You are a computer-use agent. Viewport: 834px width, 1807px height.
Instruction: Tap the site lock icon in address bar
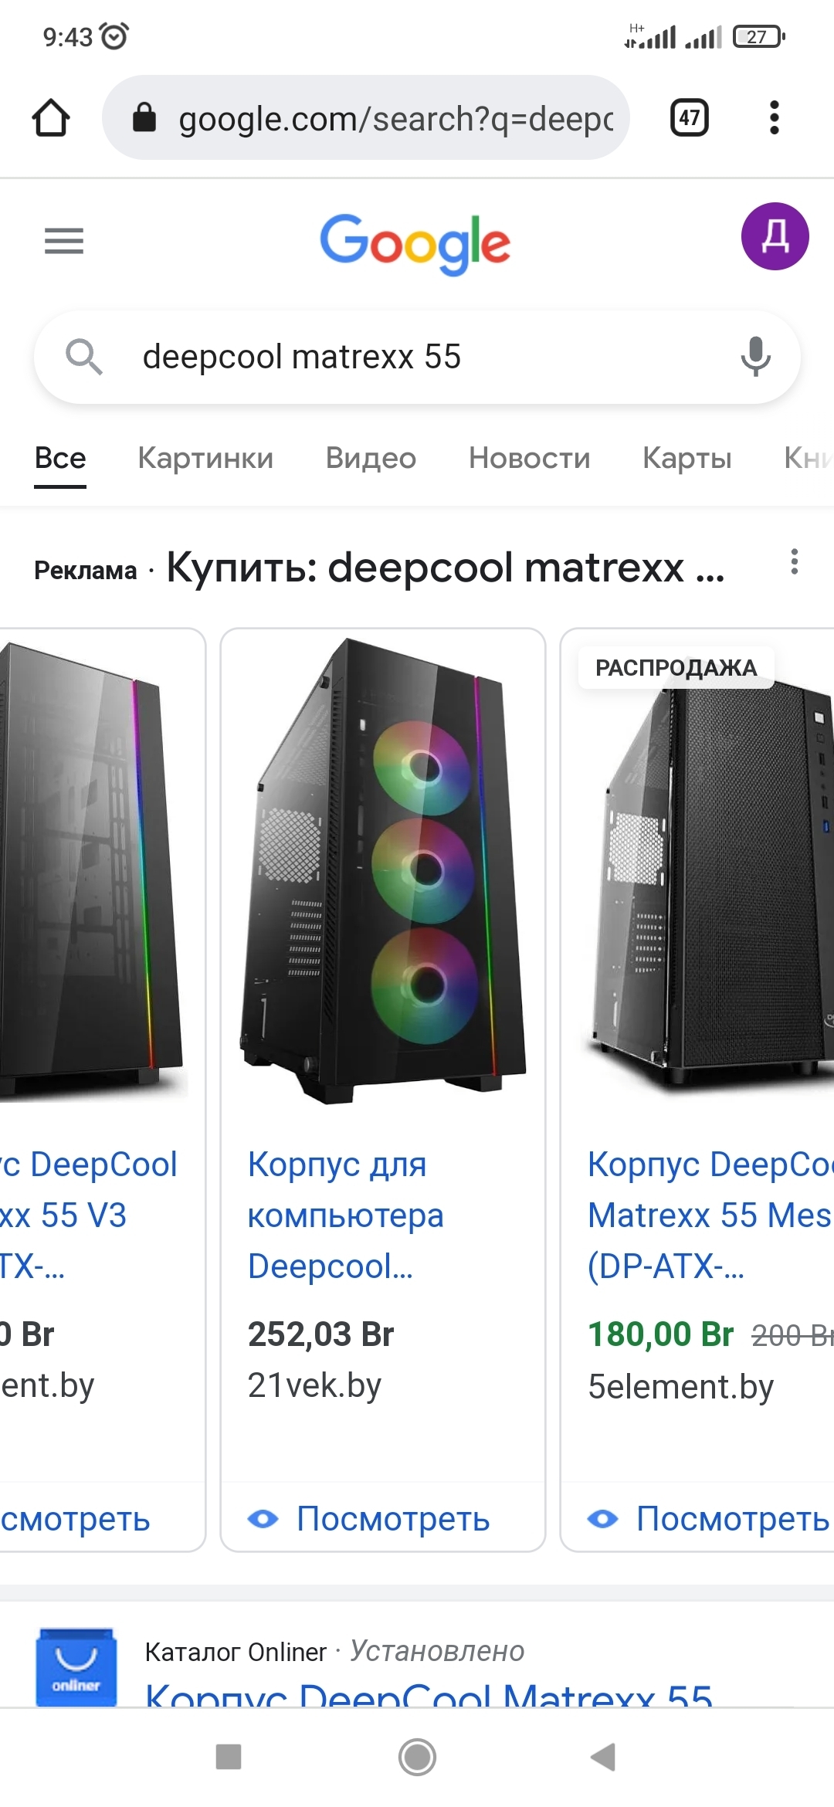tap(144, 118)
